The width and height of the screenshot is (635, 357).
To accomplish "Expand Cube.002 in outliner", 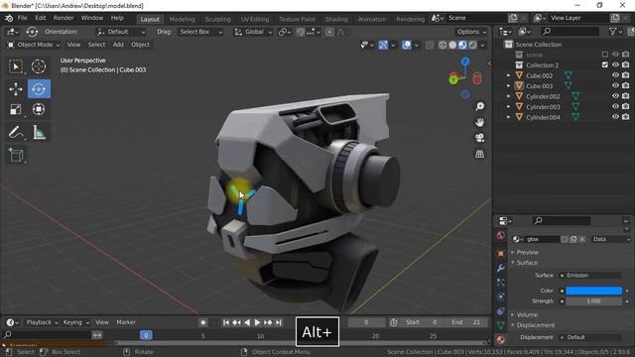I will pos(509,75).
